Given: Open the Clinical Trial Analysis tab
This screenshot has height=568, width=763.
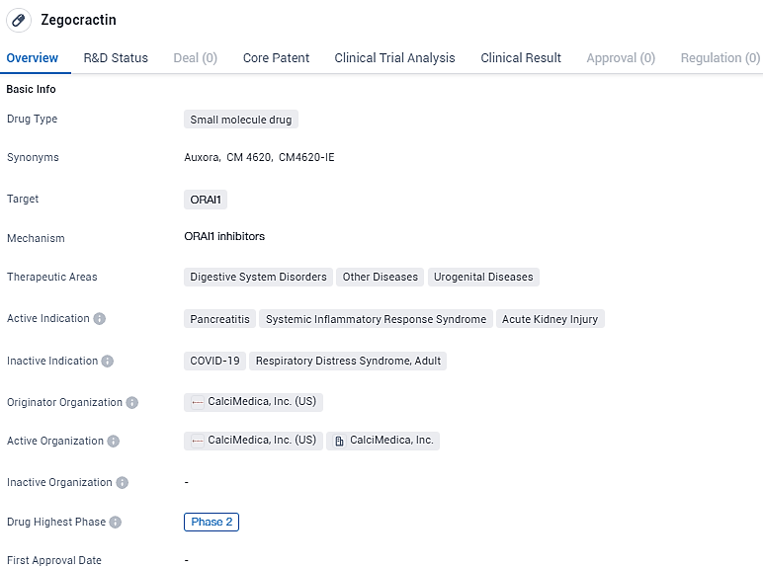Looking at the screenshot, I should tap(394, 58).
